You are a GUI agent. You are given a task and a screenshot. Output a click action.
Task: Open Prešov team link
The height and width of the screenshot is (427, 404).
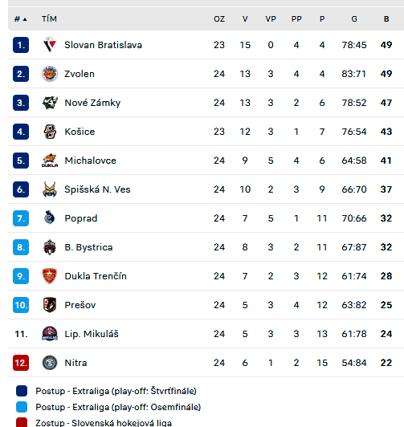[80, 305]
